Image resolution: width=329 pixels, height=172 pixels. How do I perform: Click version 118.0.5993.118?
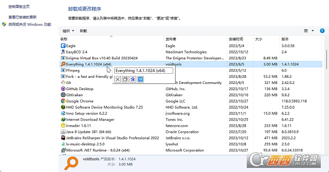294,101
